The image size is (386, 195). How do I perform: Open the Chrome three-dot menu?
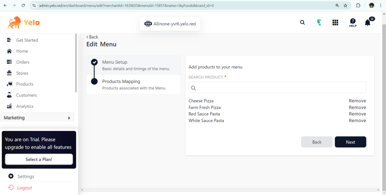(x=381, y=5)
